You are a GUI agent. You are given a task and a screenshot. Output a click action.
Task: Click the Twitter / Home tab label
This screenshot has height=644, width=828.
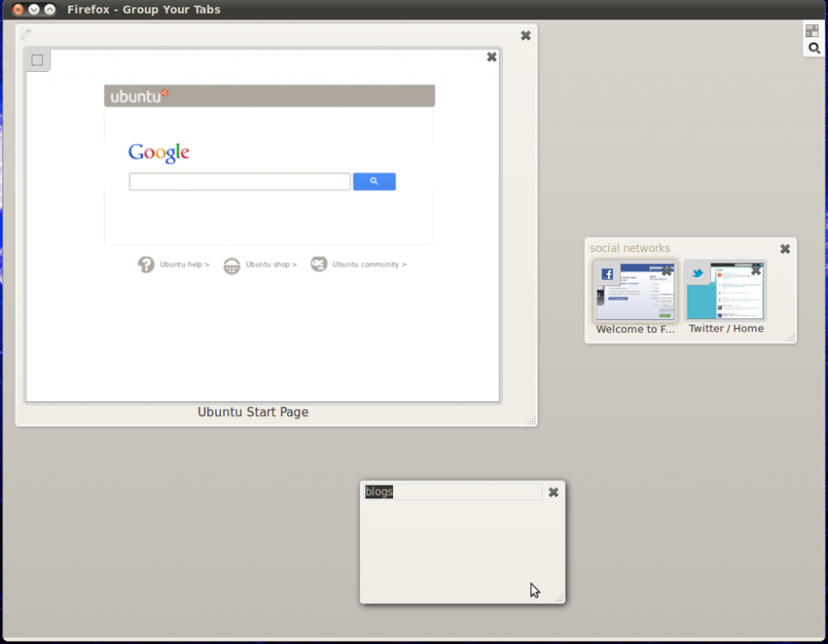[x=726, y=328]
